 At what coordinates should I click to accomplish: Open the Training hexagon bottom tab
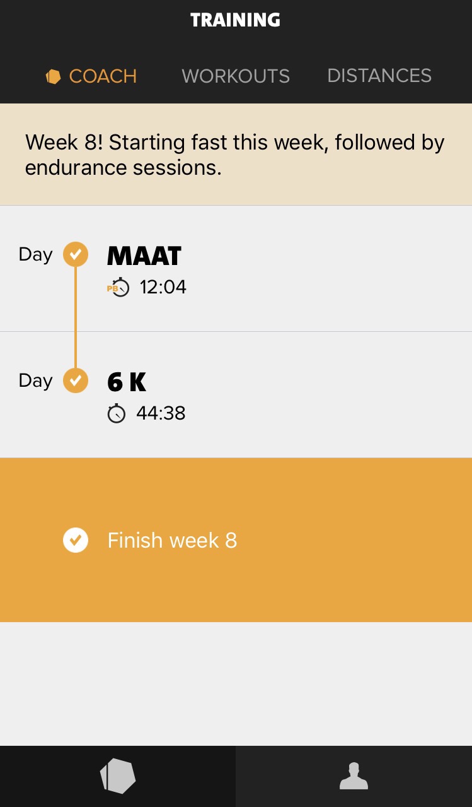point(118,776)
